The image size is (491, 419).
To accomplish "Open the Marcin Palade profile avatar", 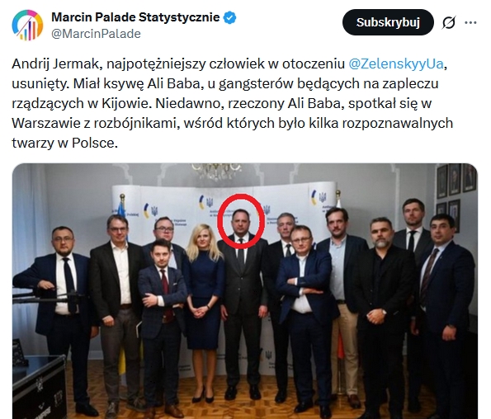I will pyautogui.click(x=27, y=25).
